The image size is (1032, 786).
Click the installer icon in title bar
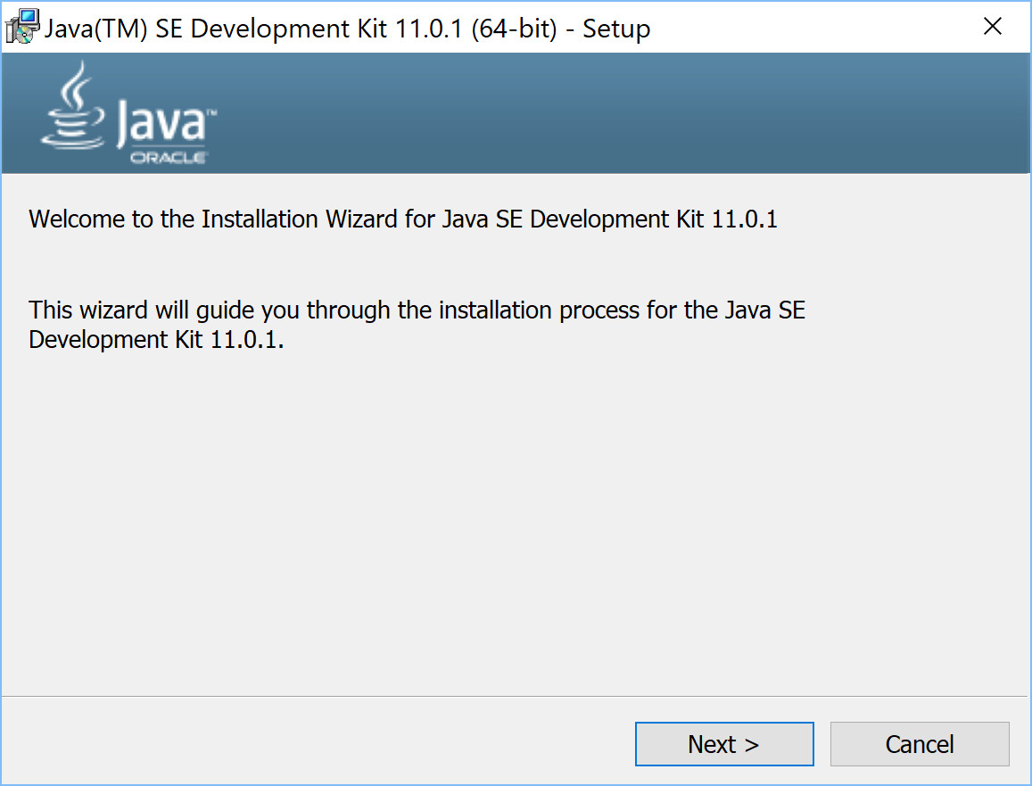coord(21,27)
